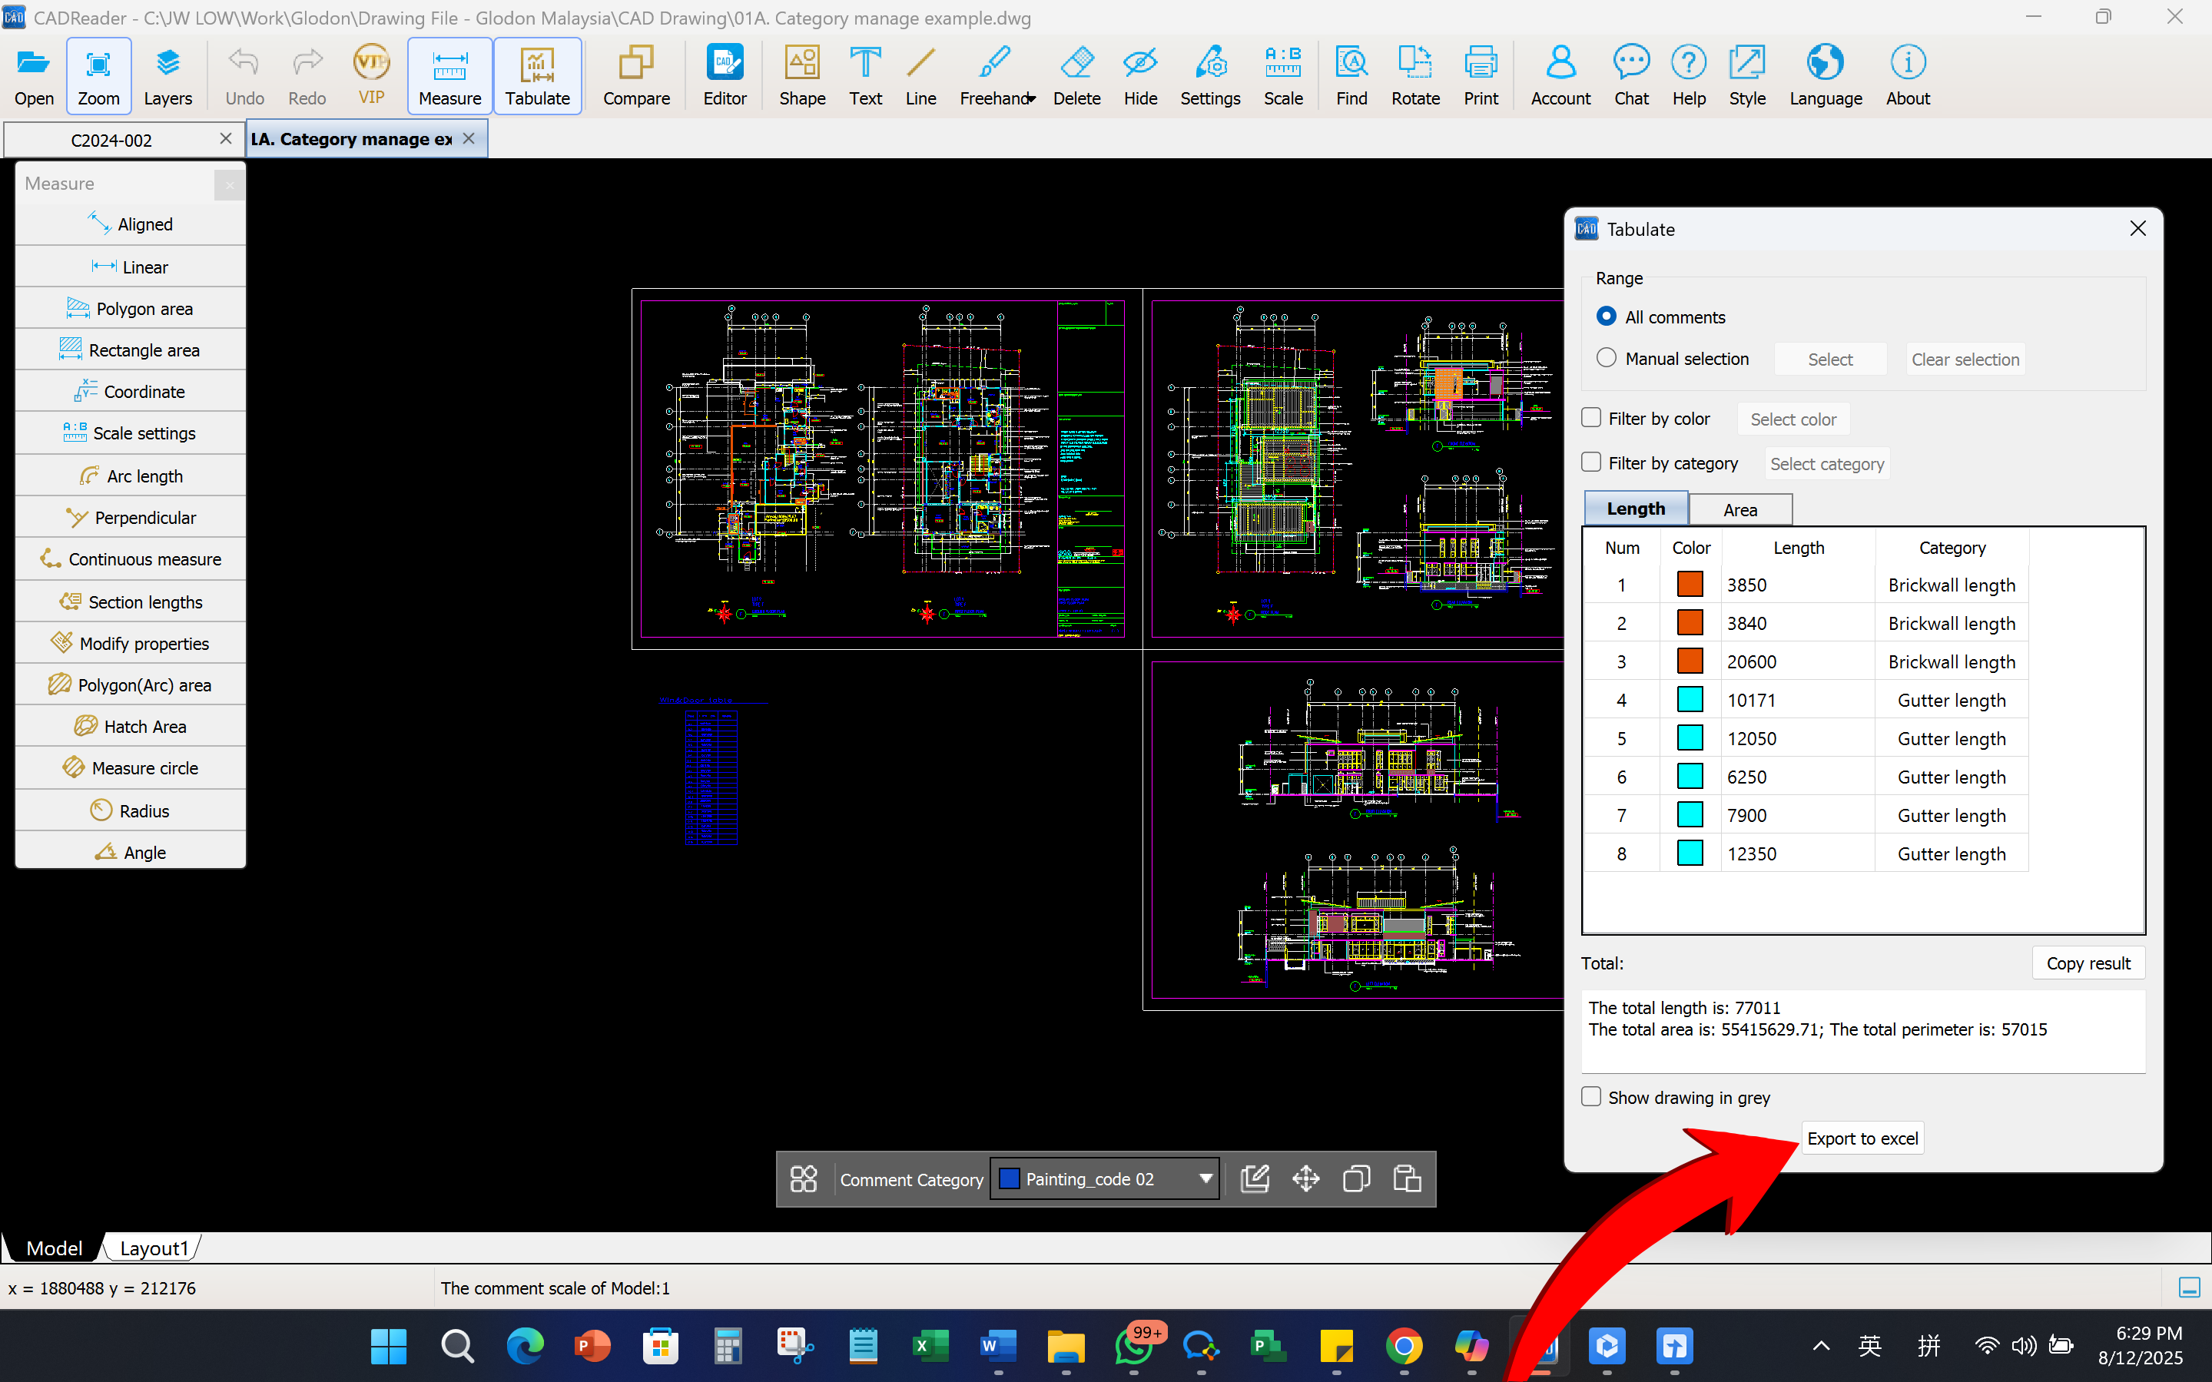The image size is (2212, 1382).
Task: Show About information
Action: click(x=1908, y=77)
